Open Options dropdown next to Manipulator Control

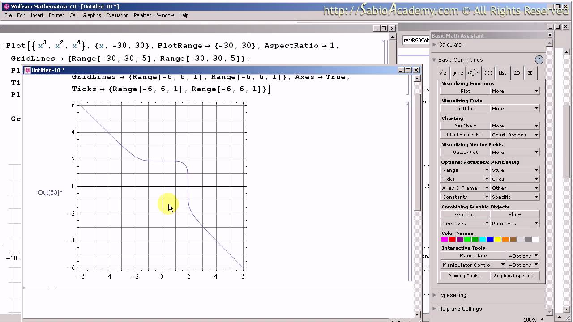[523, 265]
